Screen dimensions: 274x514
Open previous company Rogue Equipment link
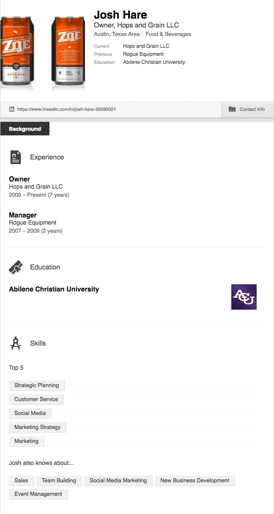point(143,54)
